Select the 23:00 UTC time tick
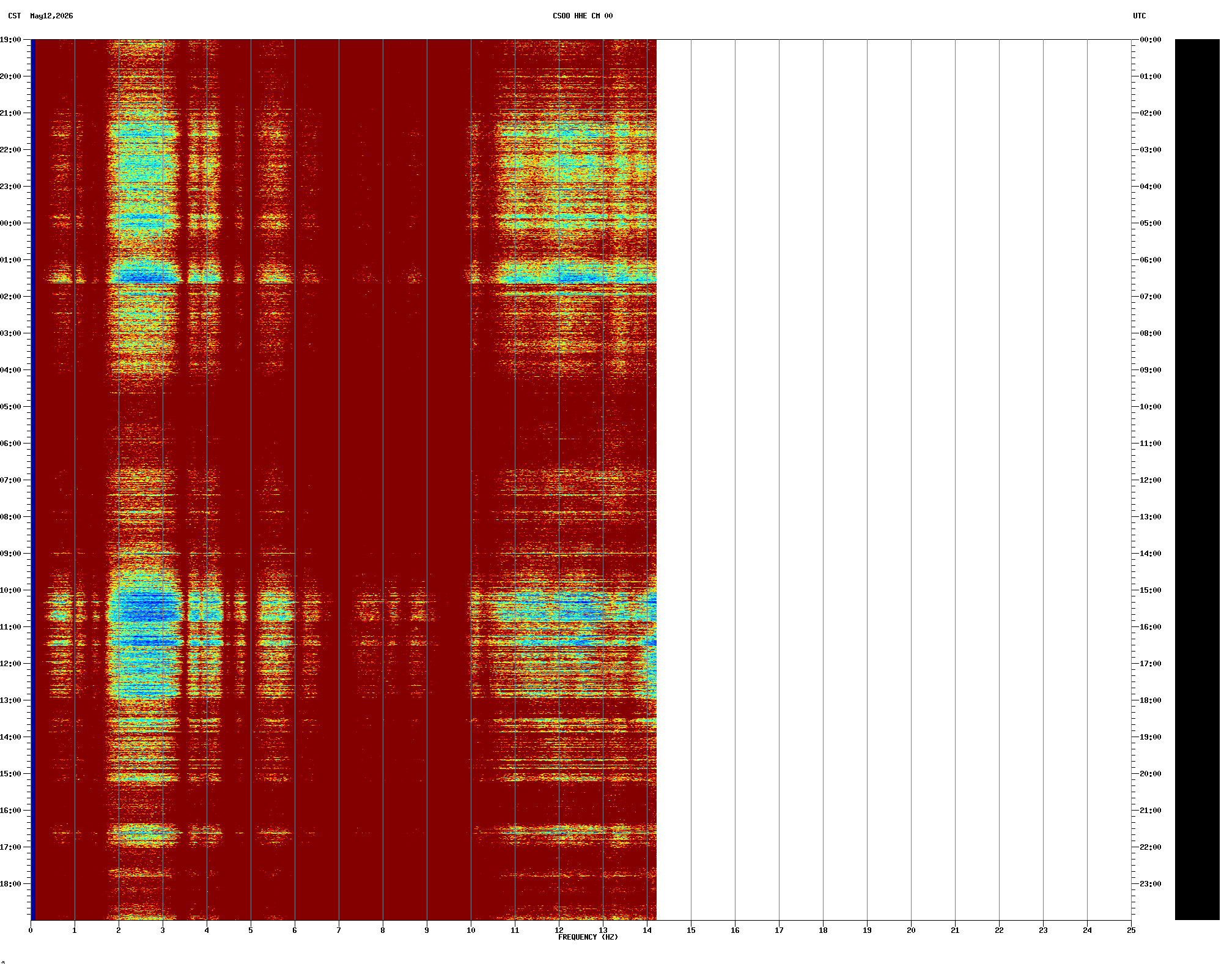Viewport: 1224px width, 969px height. click(1150, 884)
